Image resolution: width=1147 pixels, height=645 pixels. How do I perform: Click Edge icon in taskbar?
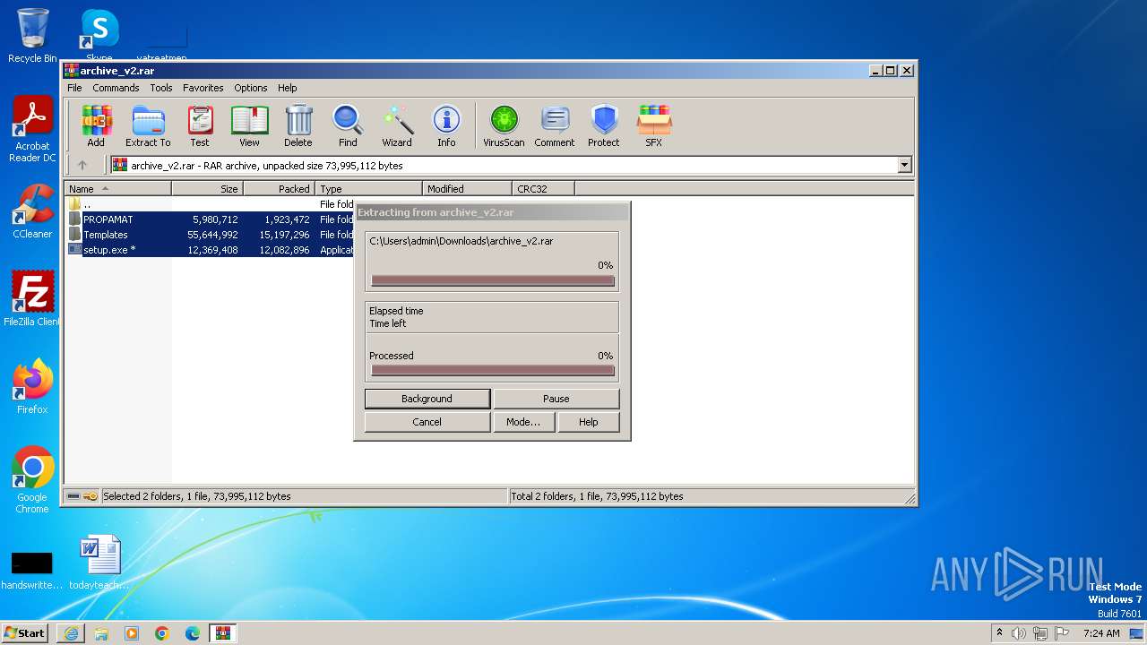tap(193, 633)
